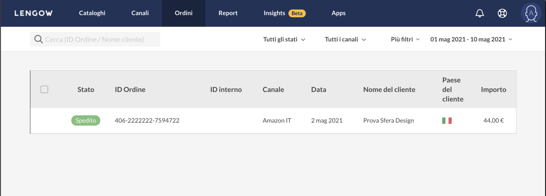Click the search magnifier icon
This screenshot has height=196, width=546.
38,39
